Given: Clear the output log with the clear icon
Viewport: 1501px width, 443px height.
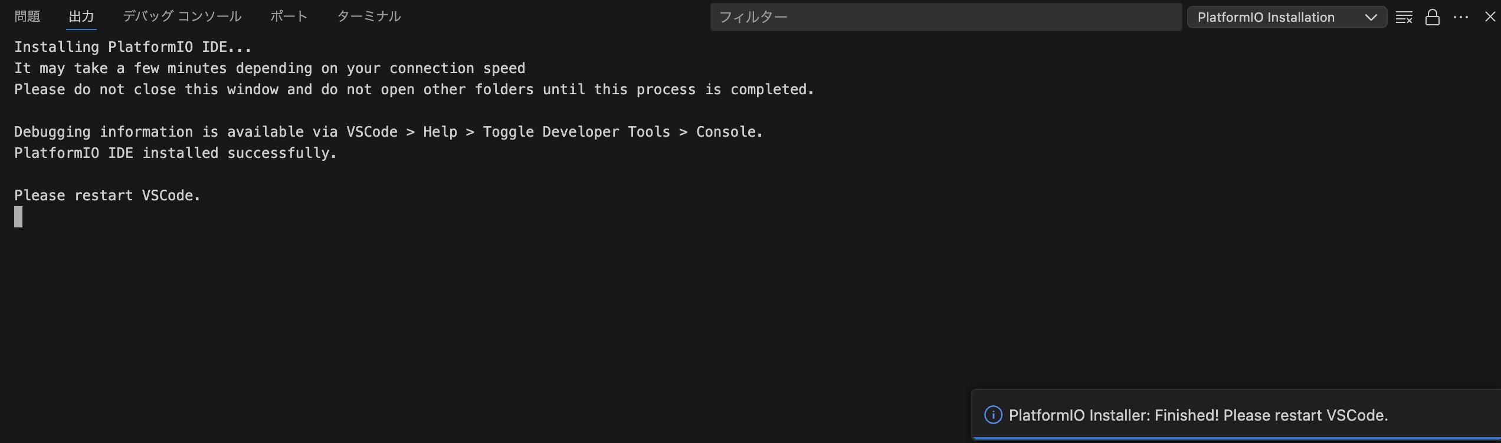Looking at the screenshot, I should tap(1404, 17).
